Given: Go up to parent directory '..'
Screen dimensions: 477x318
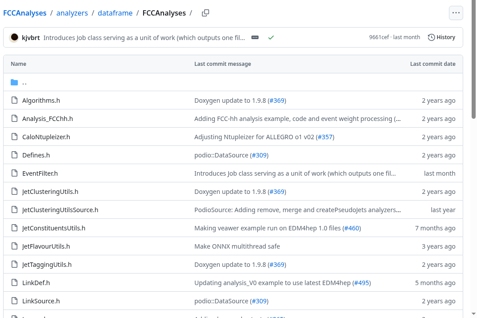Looking at the screenshot, I should point(25,82).
